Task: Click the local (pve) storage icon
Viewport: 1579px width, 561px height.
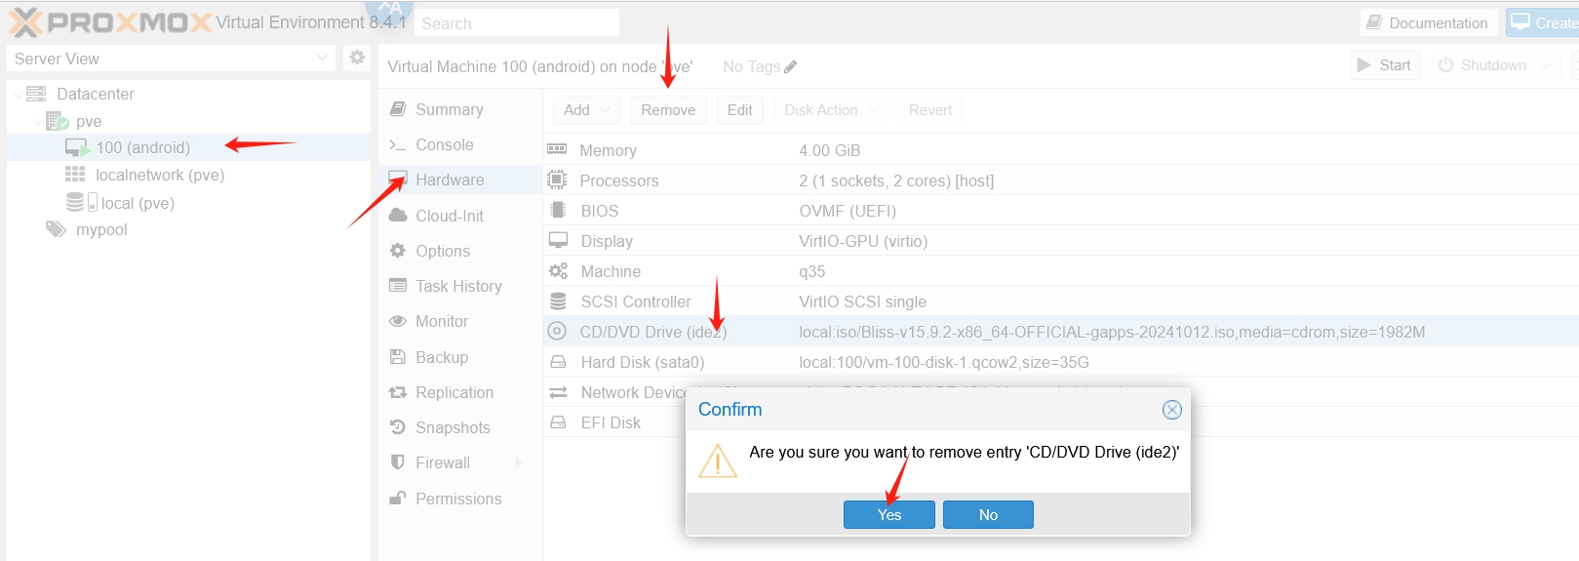Action: [75, 203]
